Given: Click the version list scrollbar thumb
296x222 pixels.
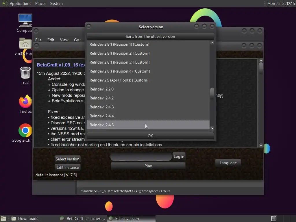Looking at the screenshot, I should pyautogui.click(x=212, y=93).
